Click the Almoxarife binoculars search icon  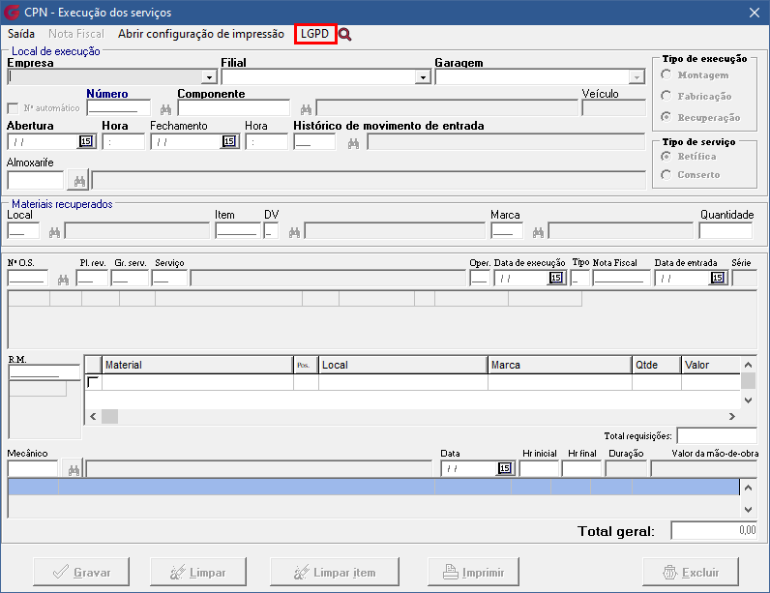click(79, 181)
